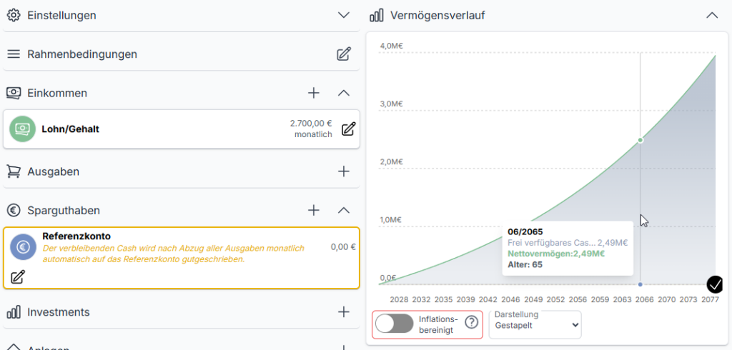Click the blue Referenzkonto euro icon
Viewport: 732px width, 350px height.
click(24, 247)
